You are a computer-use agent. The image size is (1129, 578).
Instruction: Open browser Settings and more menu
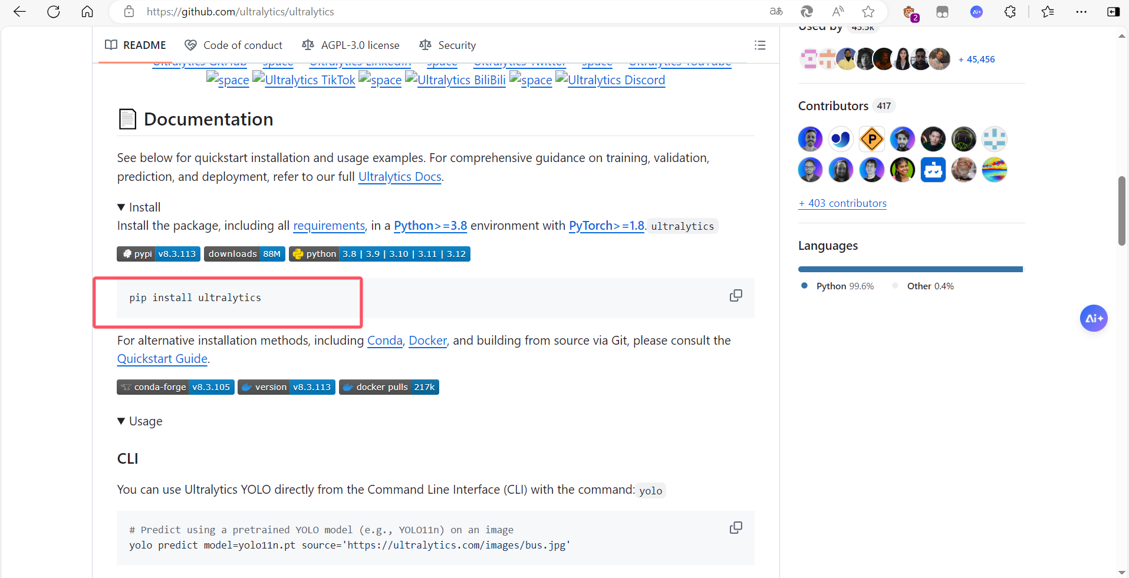1081,12
